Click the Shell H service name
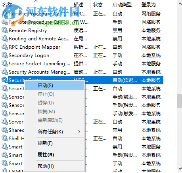This screenshot has width=182, height=173. [16, 139]
